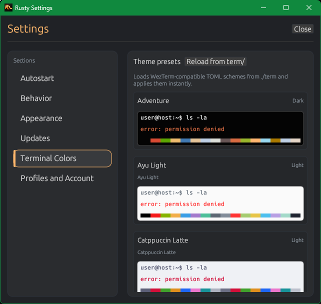Apply the Adventure theme preset
The image size is (321, 304).
click(x=220, y=121)
